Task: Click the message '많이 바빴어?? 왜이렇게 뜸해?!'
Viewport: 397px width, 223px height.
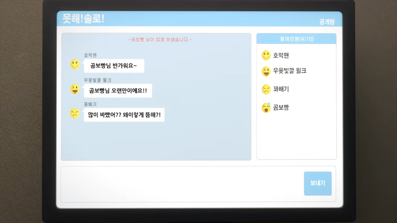Action: tap(124, 115)
